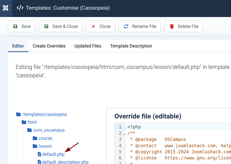Click Delete File button
The height and width of the screenshot is (164, 231).
click(184, 26)
